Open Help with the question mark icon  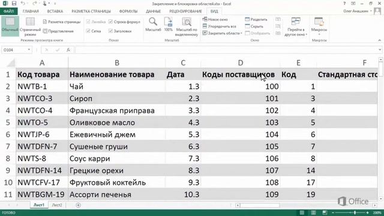point(344,4)
